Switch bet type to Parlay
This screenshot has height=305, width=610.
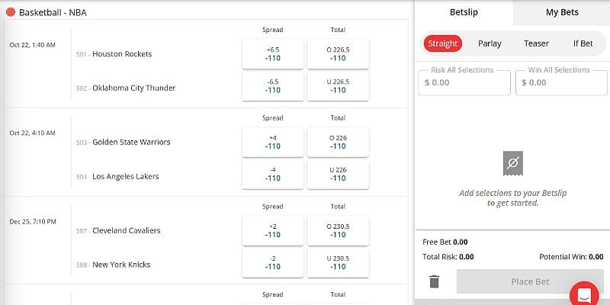pos(490,43)
